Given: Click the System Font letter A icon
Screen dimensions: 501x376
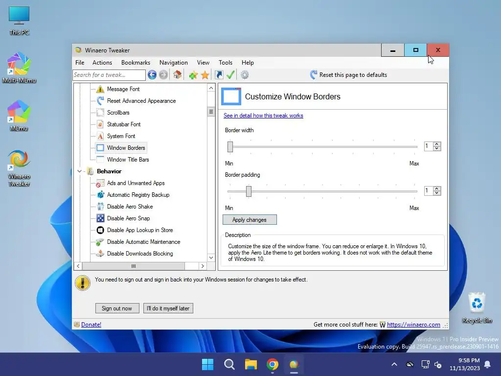Looking at the screenshot, I should coord(100,136).
